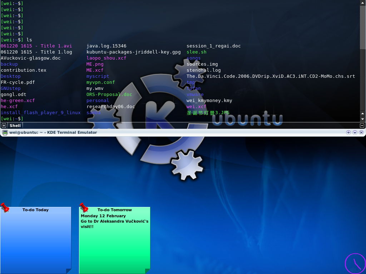Click the 'GNUstep' directory name
The height and width of the screenshot is (274, 366).
10,88
